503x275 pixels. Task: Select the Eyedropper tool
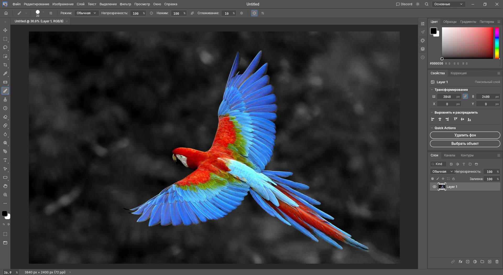click(5, 73)
